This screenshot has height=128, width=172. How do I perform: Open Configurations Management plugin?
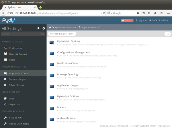point(73,52)
